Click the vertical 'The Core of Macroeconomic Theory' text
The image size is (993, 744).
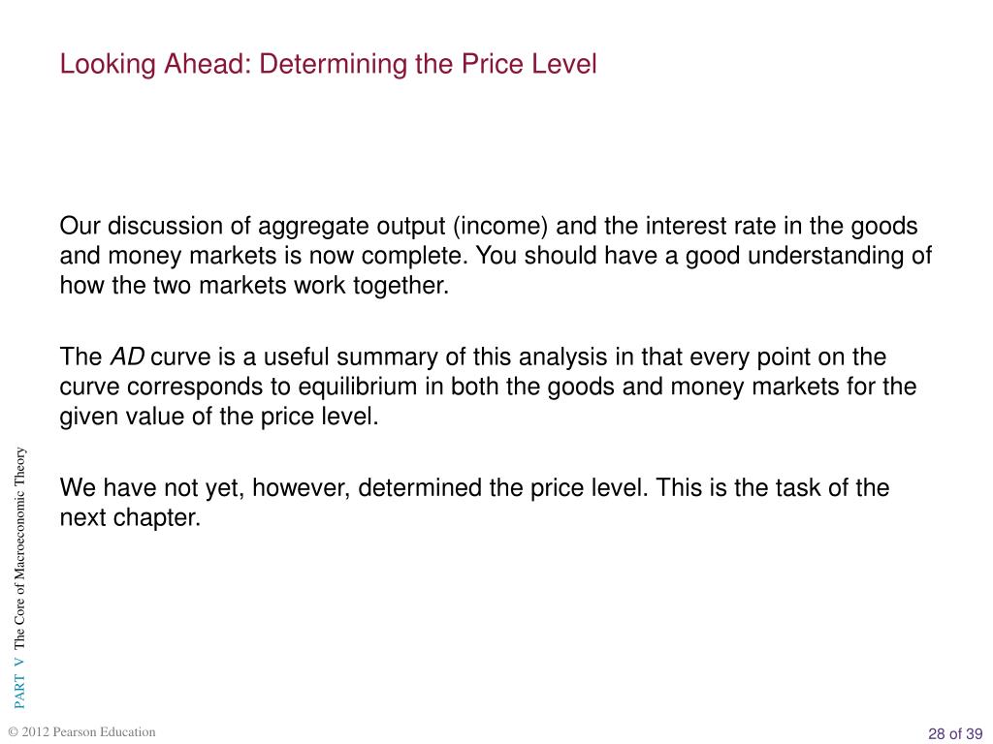[x=19, y=548]
